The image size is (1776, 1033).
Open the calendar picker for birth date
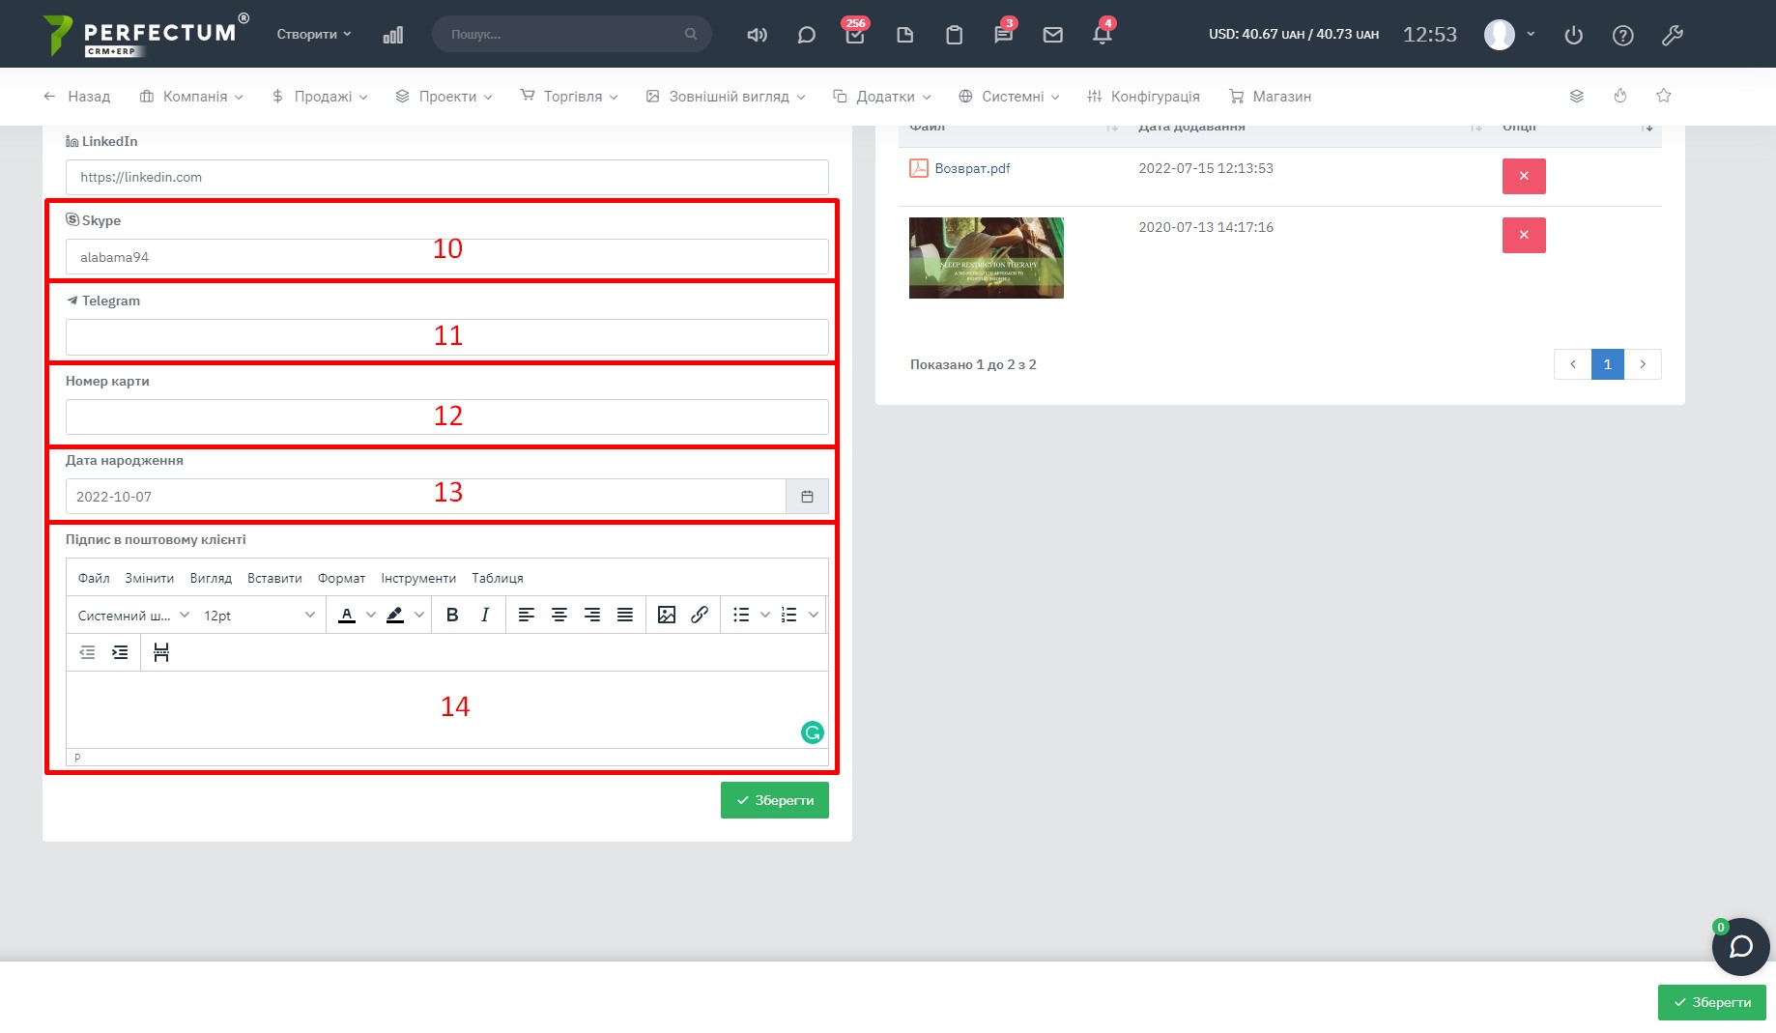click(x=807, y=497)
